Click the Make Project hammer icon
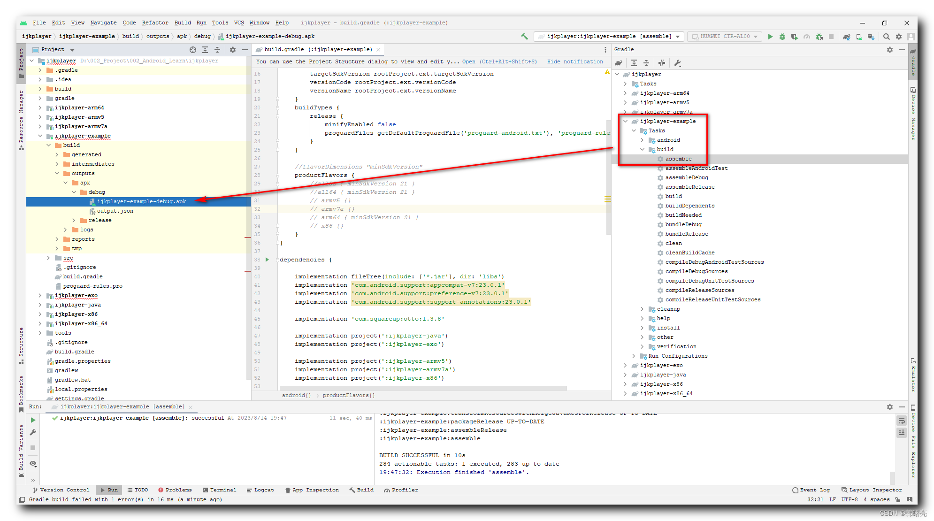Viewport: 934px width, 521px height. (x=524, y=37)
